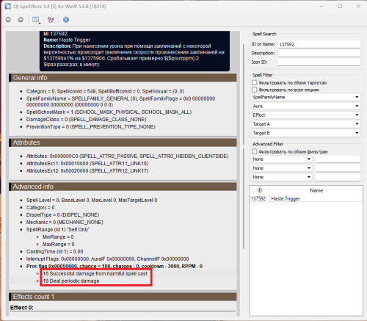Image resolution: width=367 pixels, height=321 pixels.
Task: Minimize the SpellWork window
Action: point(321,6)
